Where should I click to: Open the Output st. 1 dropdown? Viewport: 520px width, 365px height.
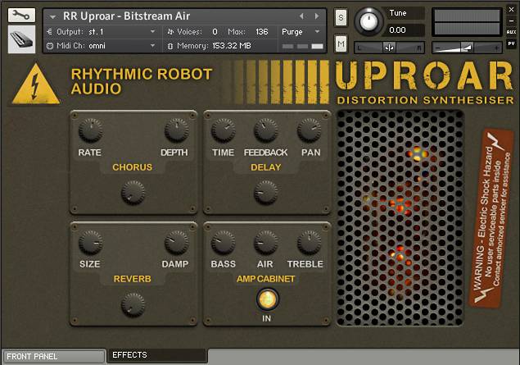(x=102, y=32)
